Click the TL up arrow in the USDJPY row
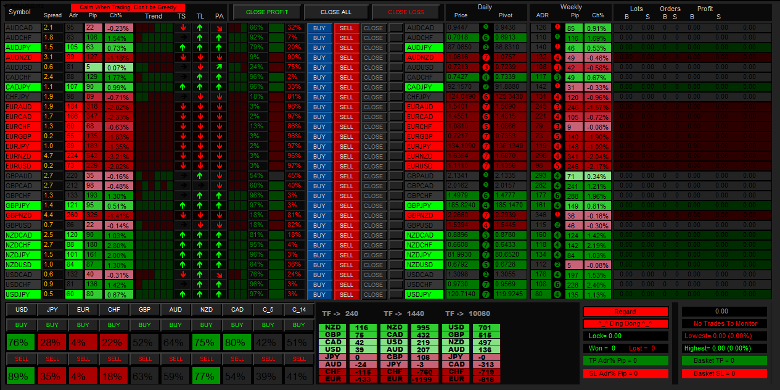 click(200, 294)
